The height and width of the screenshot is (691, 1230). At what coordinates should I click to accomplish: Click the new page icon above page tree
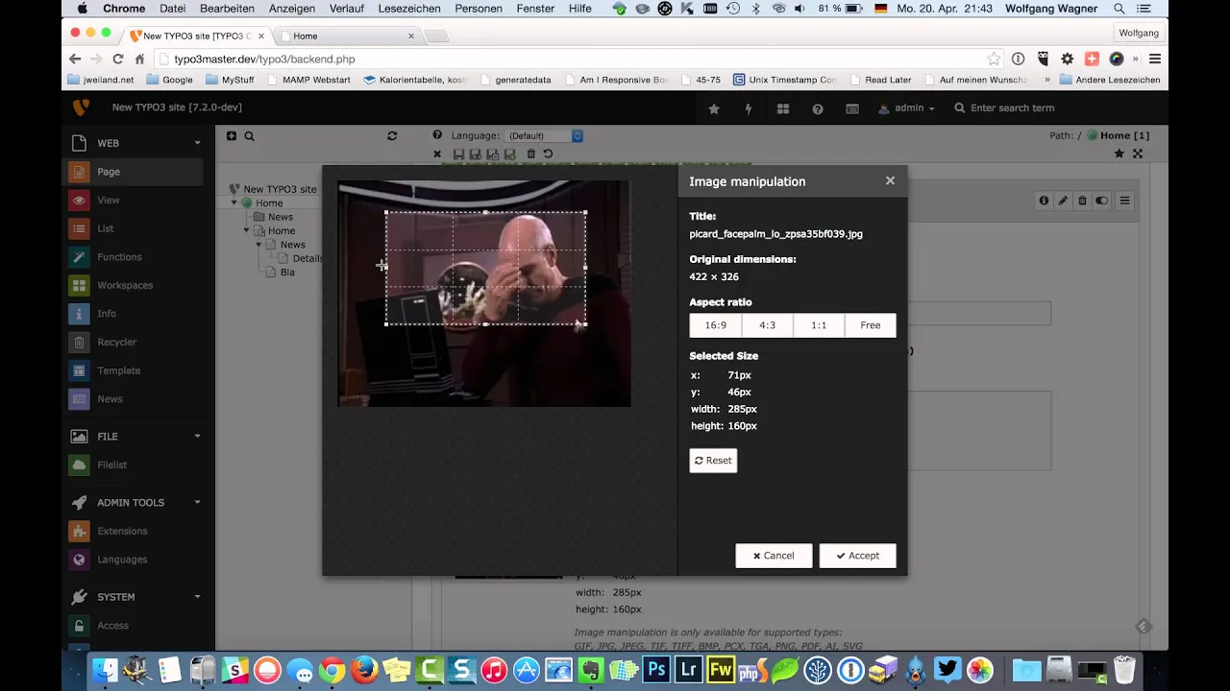click(232, 136)
